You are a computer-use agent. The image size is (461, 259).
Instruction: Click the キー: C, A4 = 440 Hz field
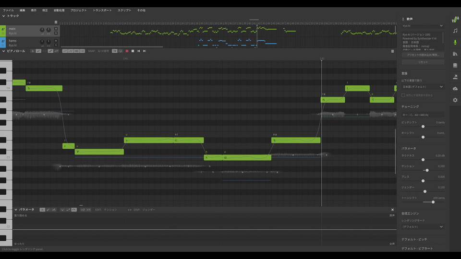coord(423,115)
